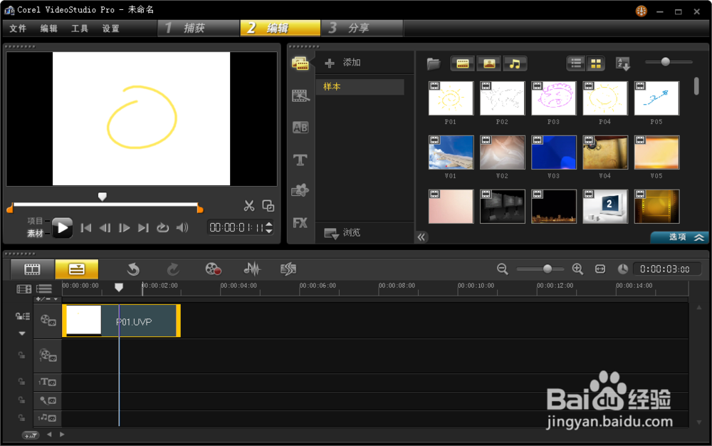Switch to step 1 捕获 tab
Screen dimensions: 712x446
(199, 28)
